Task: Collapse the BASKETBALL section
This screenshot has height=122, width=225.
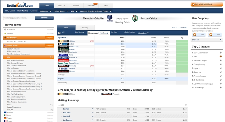Action: click(50, 37)
